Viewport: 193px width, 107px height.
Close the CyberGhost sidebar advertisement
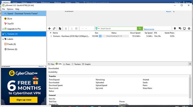(46, 66)
